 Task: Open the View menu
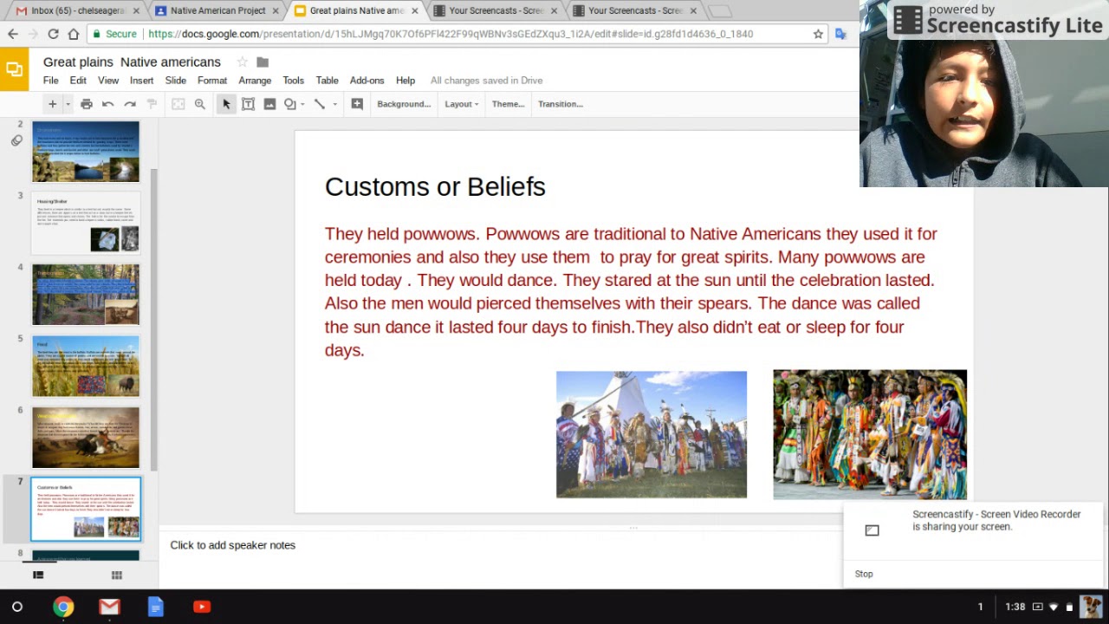(x=108, y=81)
